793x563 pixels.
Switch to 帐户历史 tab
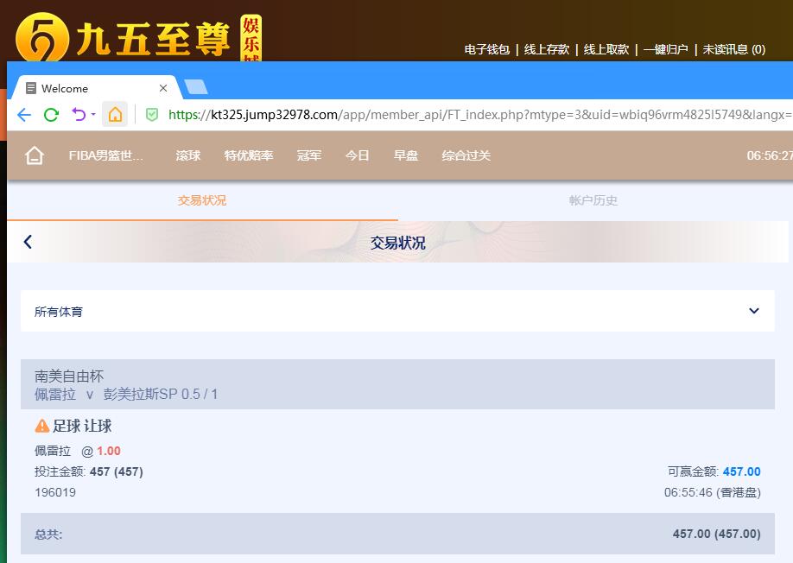tap(593, 200)
